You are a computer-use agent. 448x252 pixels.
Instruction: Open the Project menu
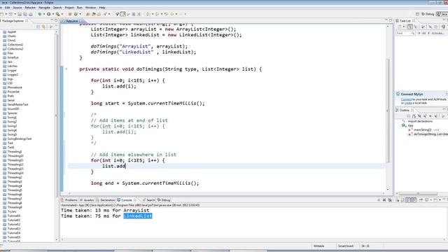click(69, 8)
